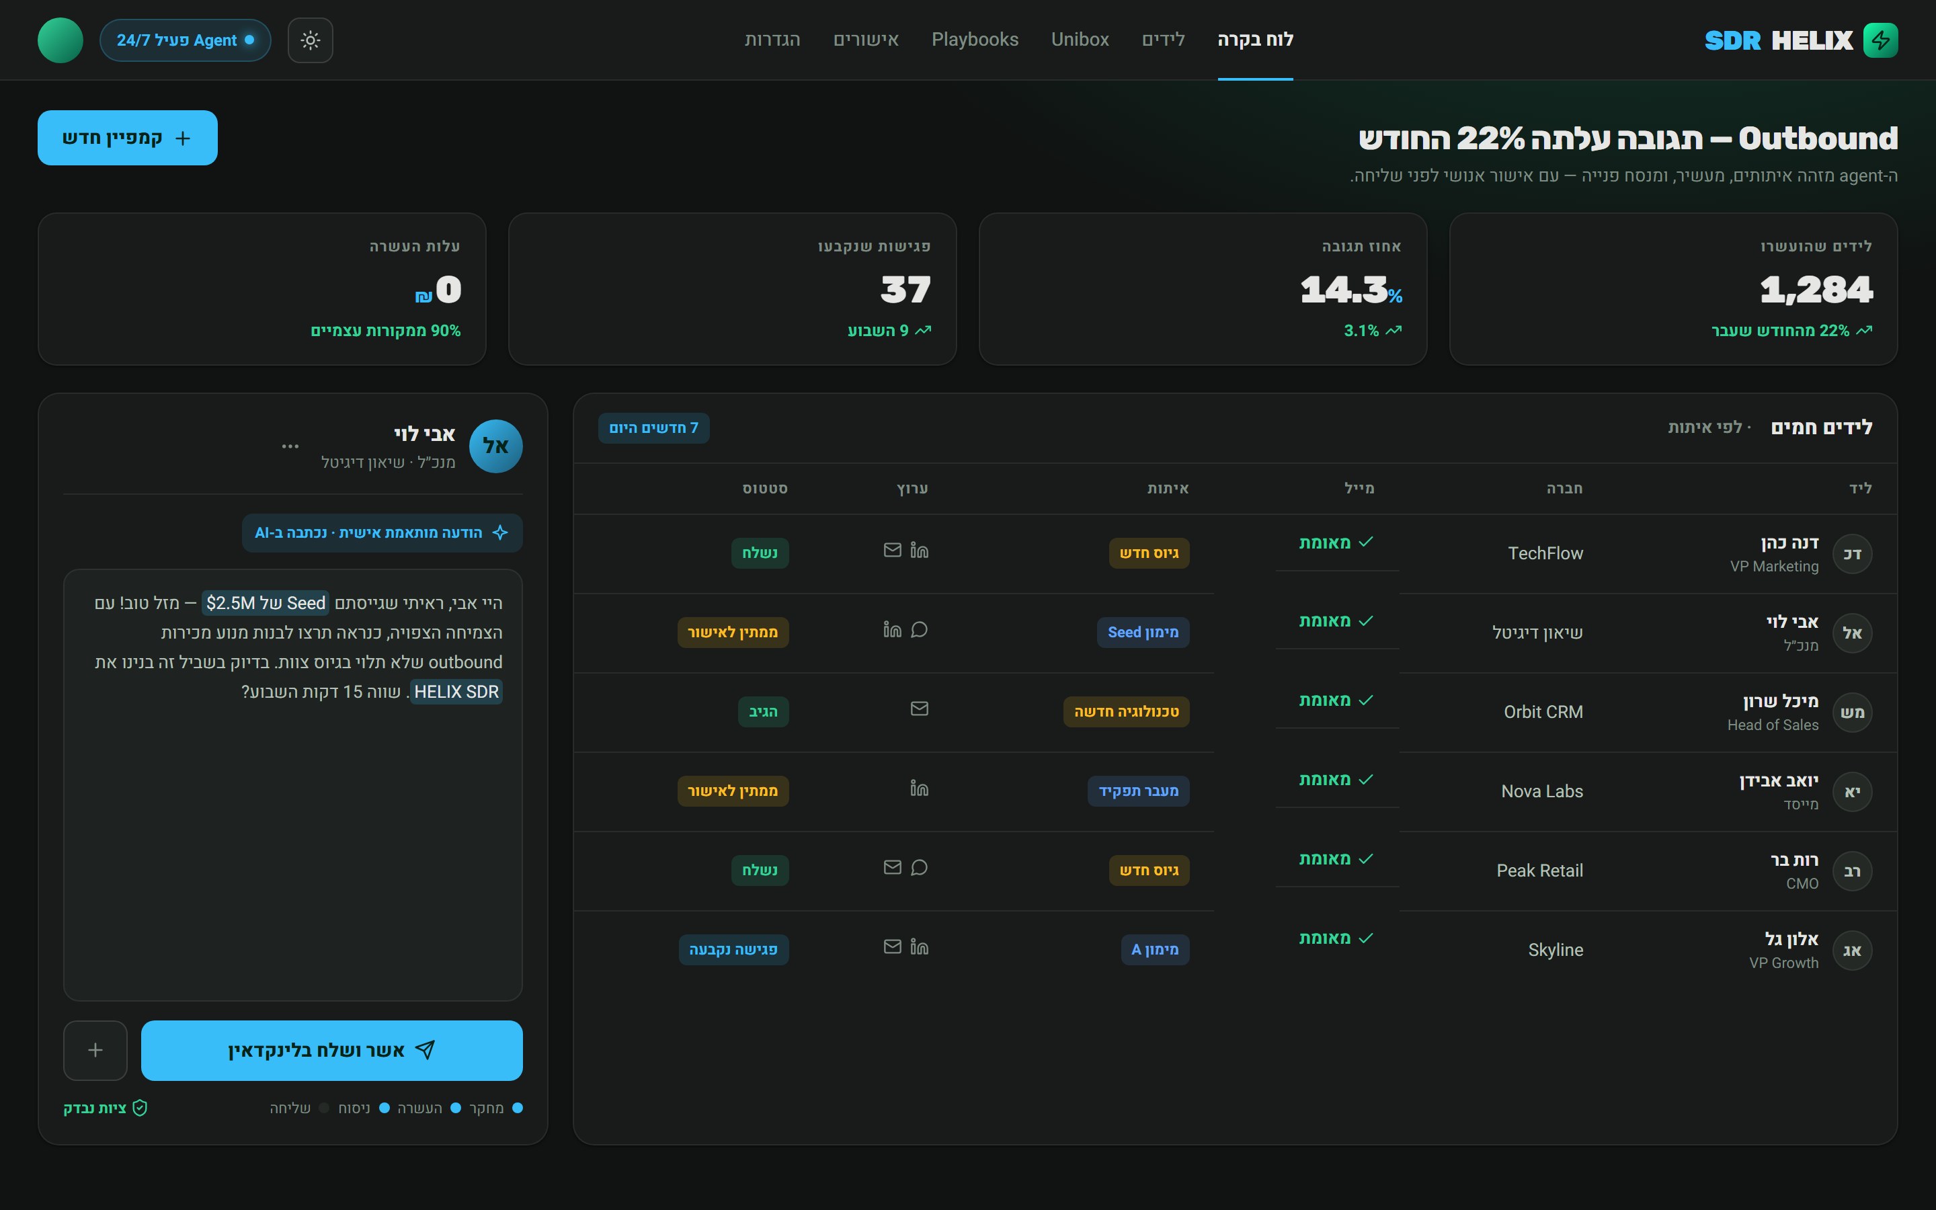This screenshot has width=1936, height=1210.
Task: Click into the AI message text box
Action: (x=293, y=784)
